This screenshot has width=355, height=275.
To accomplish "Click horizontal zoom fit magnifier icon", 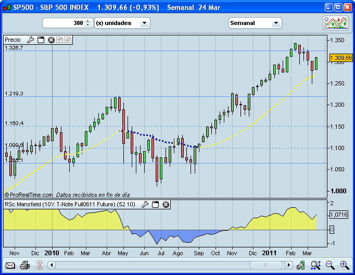I will pos(315,265).
